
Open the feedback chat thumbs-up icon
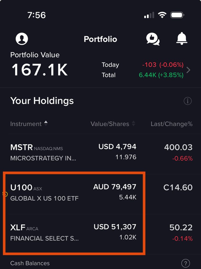[153, 39]
